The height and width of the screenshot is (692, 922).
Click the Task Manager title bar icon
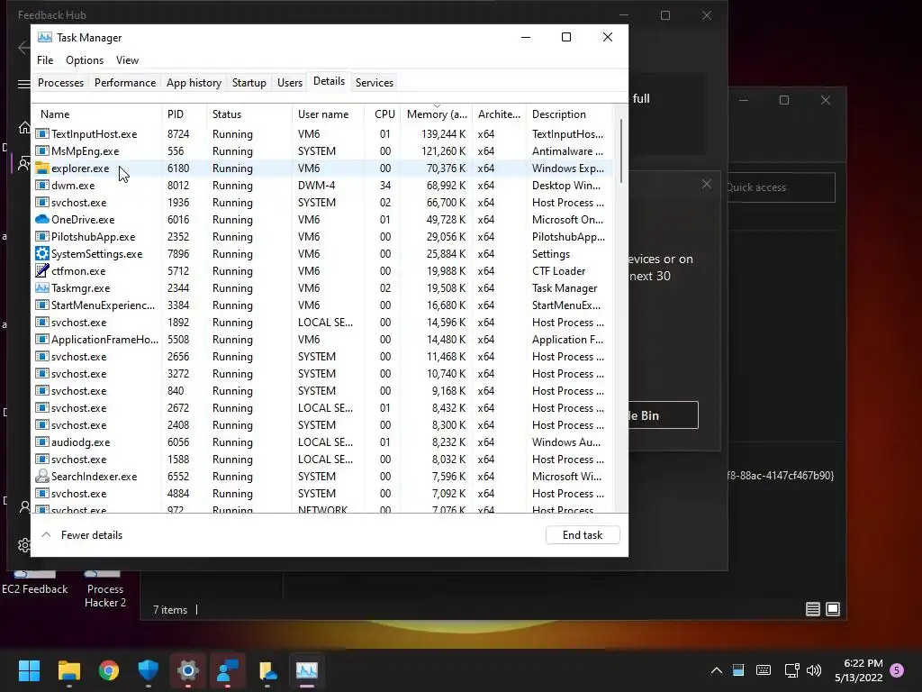click(x=45, y=38)
